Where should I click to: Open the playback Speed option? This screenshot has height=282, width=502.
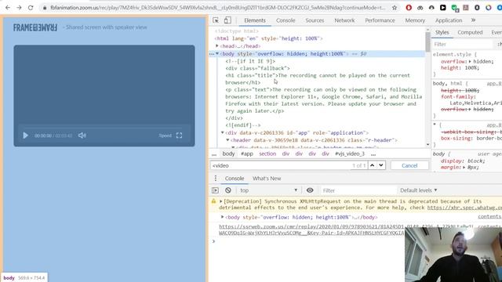pos(166,136)
